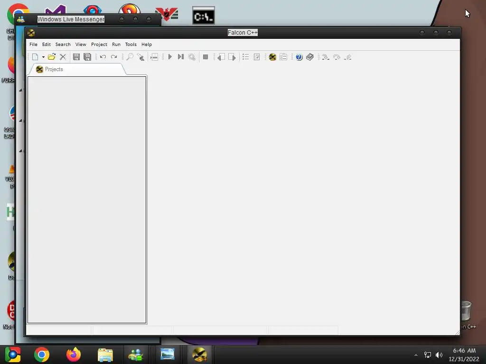
Task: Click the Redo toolbar icon
Action: coord(114,57)
